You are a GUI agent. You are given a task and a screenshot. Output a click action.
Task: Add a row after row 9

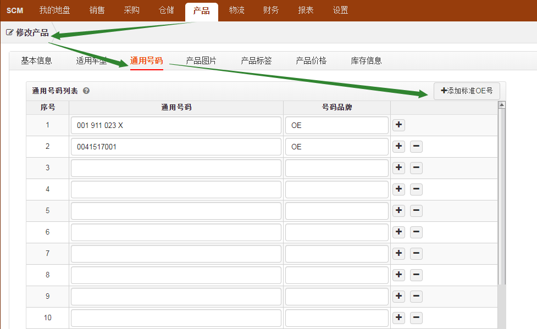[398, 296]
